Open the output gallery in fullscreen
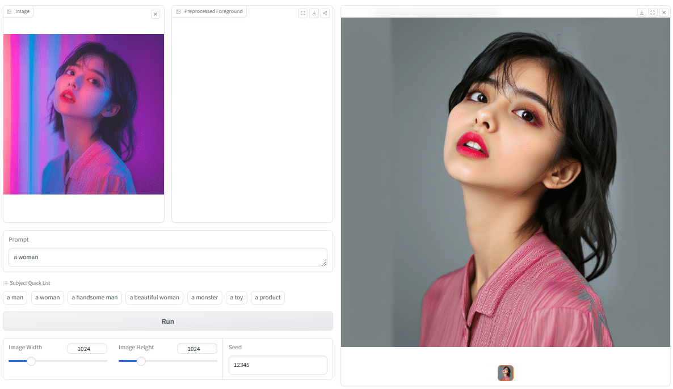This screenshot has width=673, height=389. [x=653, y=12]
